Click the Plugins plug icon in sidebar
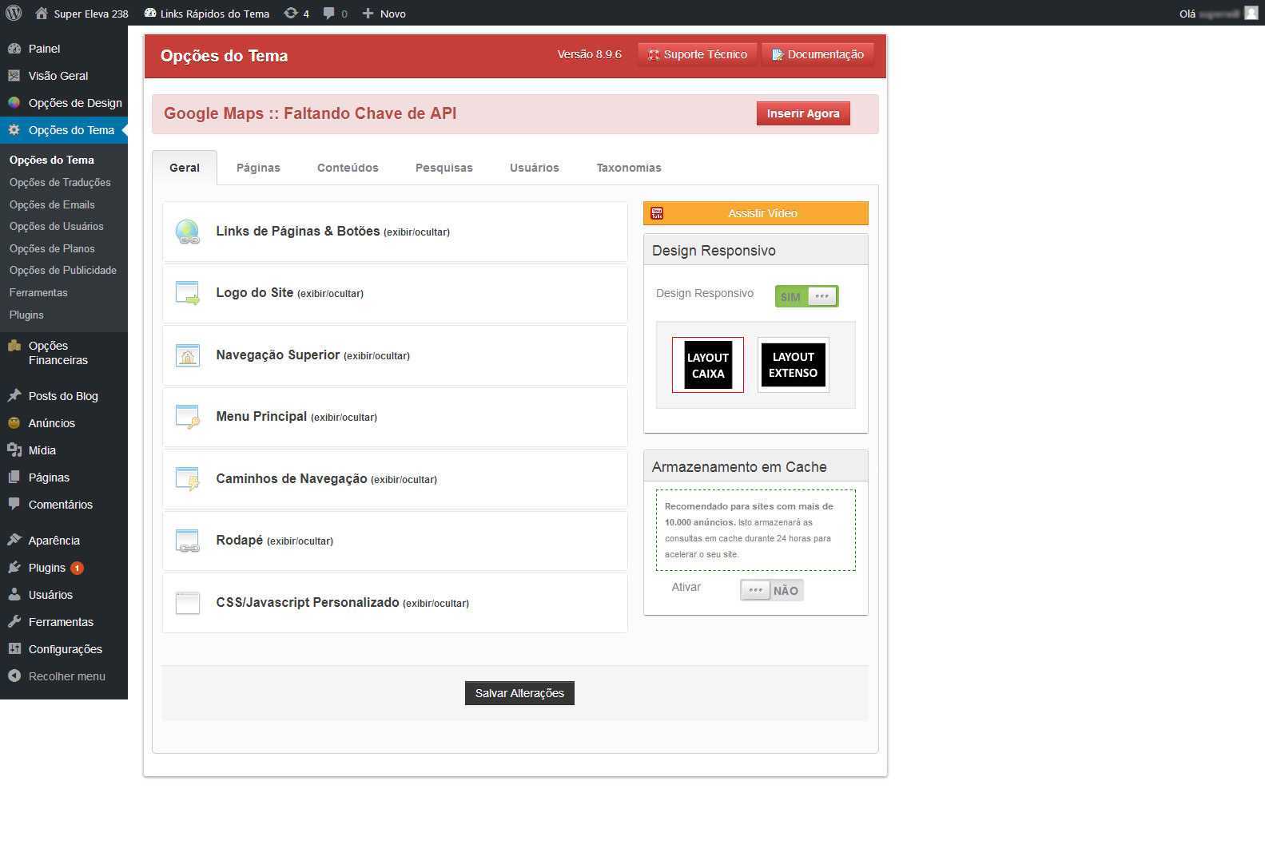The height and width of the screenshot is (852, 1265). [14, 568]
